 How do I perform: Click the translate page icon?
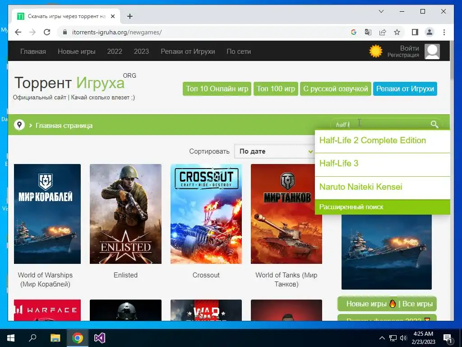pos(368,32)
